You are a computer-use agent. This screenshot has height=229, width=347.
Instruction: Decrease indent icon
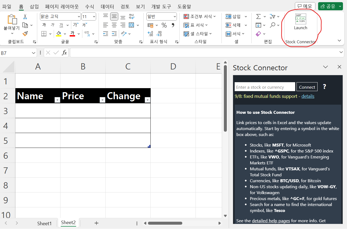point(106,34)
